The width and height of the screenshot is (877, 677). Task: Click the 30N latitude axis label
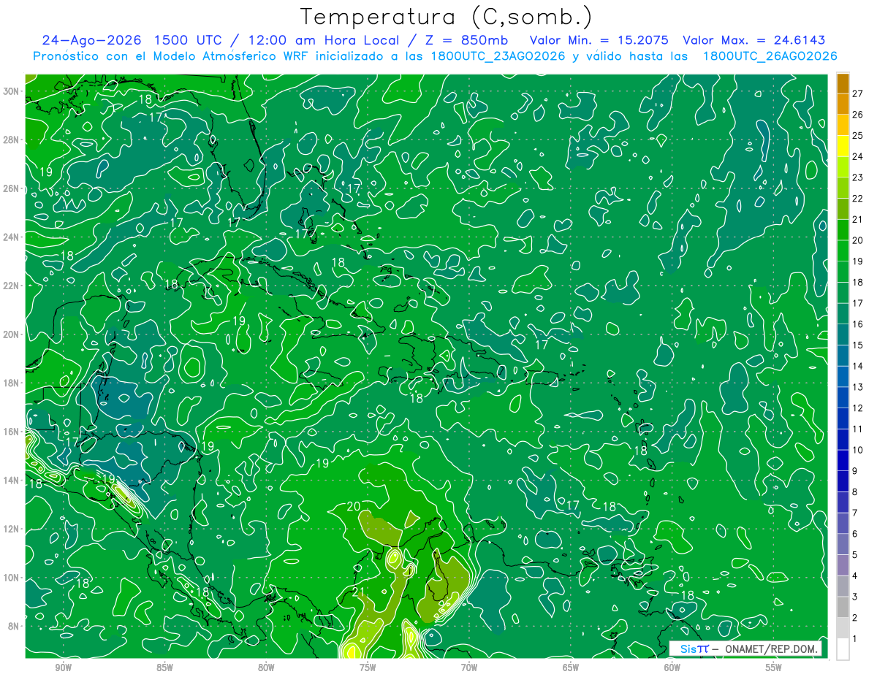[x=12, y=91]
